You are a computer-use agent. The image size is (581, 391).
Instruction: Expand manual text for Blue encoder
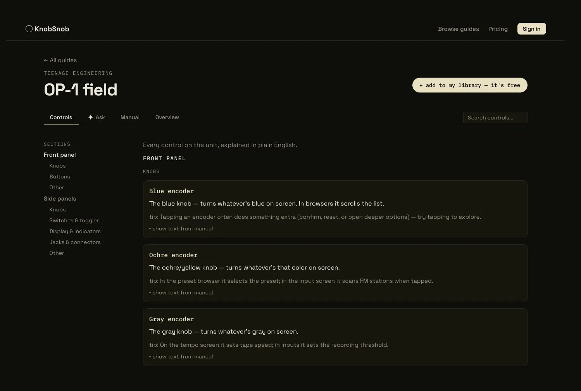click(181, 229)
